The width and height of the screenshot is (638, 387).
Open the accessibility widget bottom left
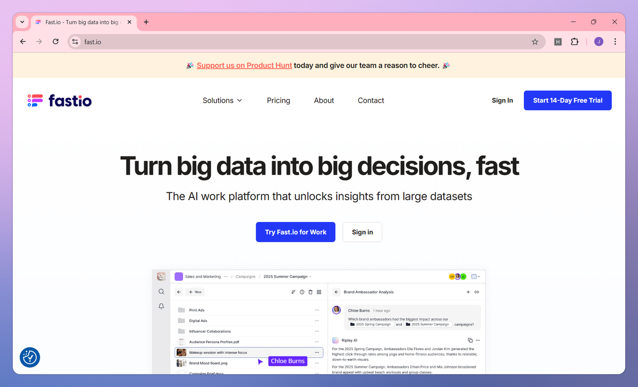(30, 357)
